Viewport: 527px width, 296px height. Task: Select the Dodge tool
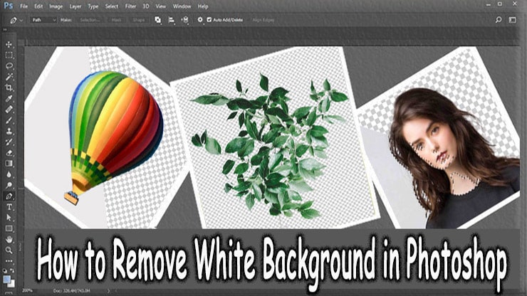click(9, 185)
